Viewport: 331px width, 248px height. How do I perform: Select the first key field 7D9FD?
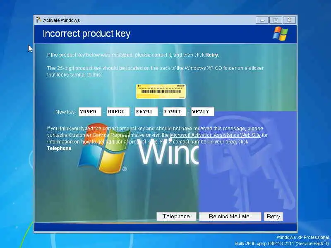[90, 112]
